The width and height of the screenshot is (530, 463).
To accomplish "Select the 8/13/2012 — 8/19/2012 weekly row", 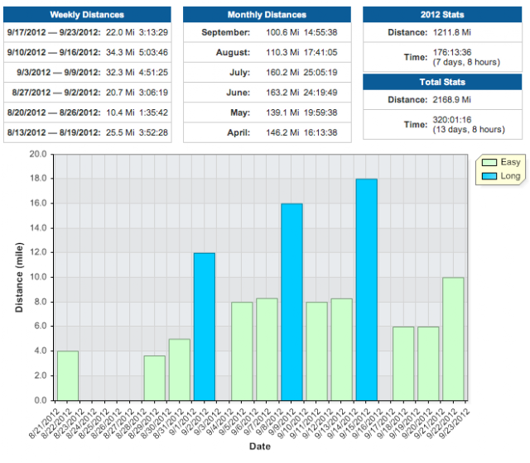I will (x=87, y=132).
